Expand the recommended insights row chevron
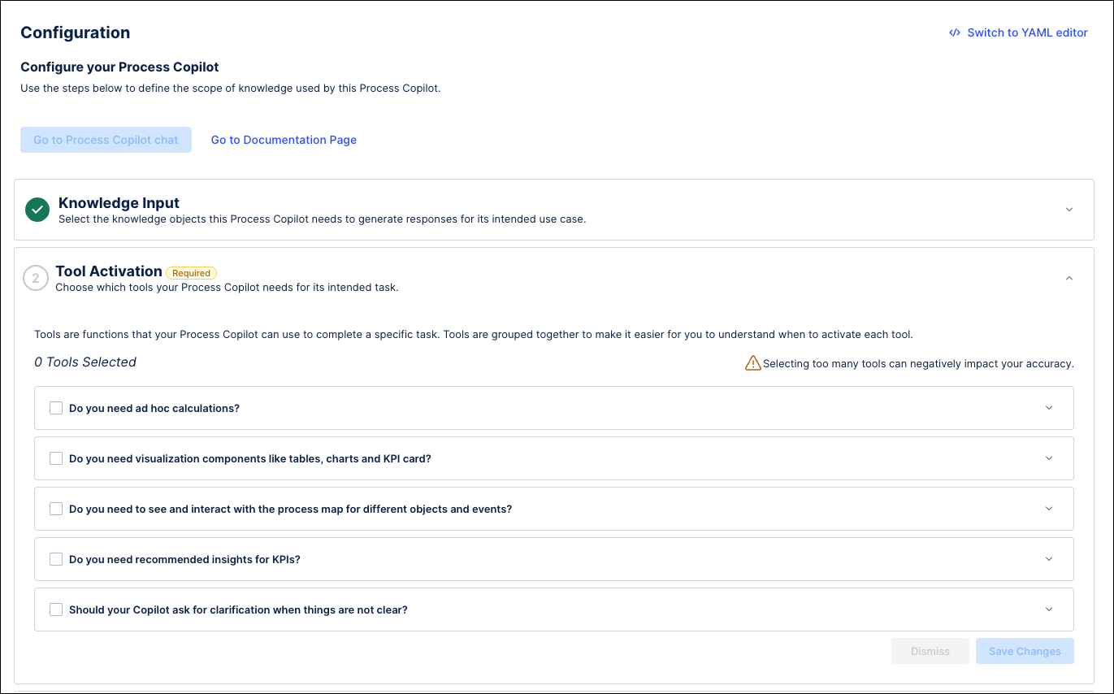Image resolution: width=1114 pixels, height=694 pixels. point(1049,559)
